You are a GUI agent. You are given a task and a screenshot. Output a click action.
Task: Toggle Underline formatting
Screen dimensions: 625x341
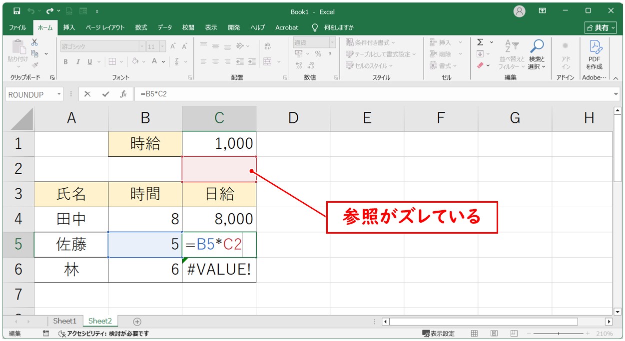point(90,61)
